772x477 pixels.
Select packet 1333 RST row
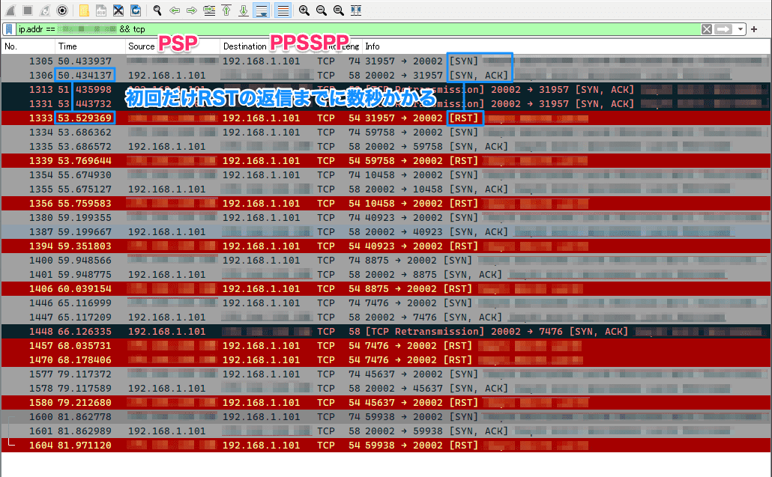pos(386,118)
